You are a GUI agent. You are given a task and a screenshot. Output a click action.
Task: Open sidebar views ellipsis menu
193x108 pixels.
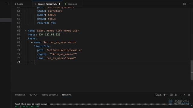pyautogui.click(x=8, y=4)
